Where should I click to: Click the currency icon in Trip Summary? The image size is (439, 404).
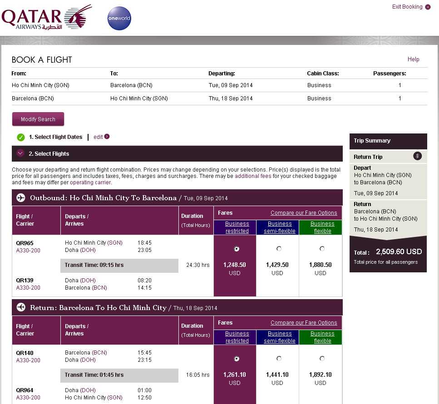coord(418,156)
